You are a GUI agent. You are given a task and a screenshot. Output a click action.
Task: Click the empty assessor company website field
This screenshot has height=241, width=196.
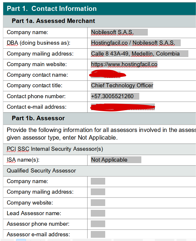pyautogui.click(x=98, y=203)
